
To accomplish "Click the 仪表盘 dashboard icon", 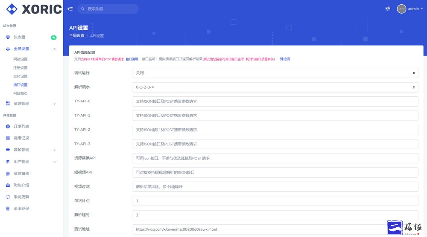I will [8, 37].
